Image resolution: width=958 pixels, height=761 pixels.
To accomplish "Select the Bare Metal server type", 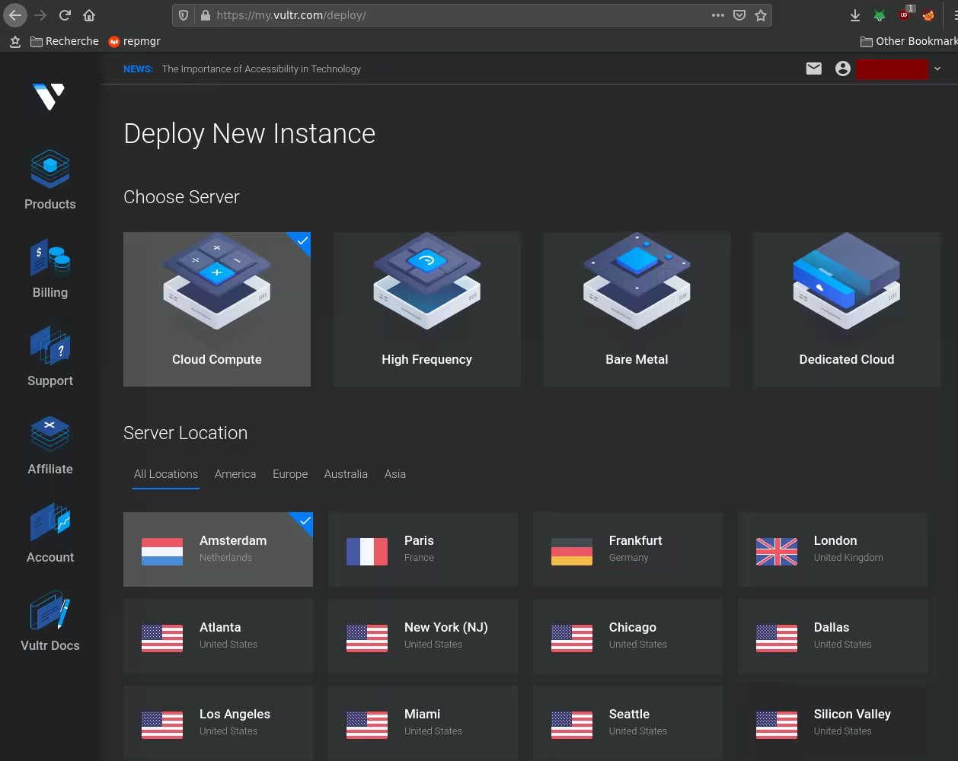I will pyautogui.click(x=637, y=309).
